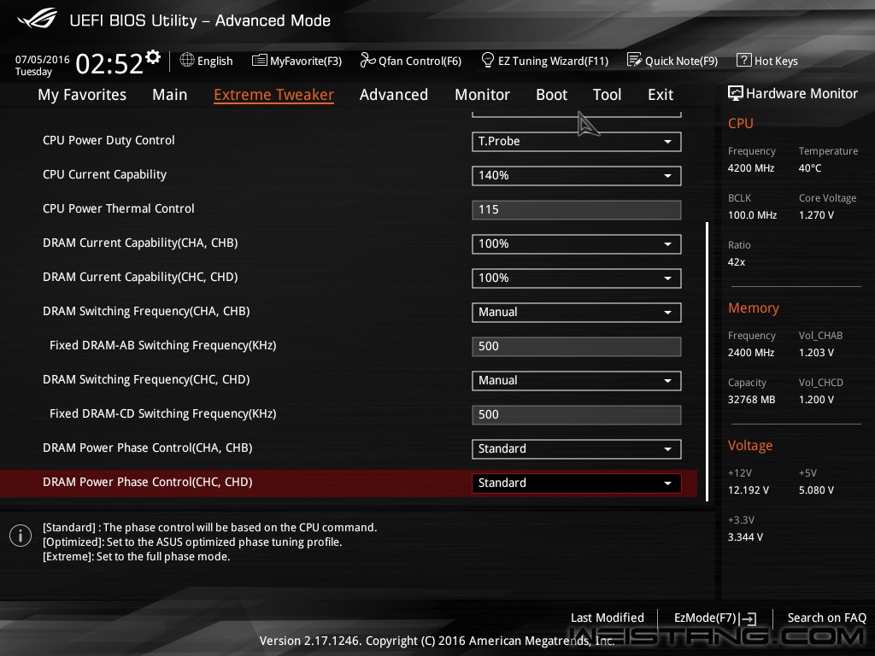The width and height of the screenshot is (875, 656).
Task: Click the settings list vertical scrollbar
Action: tap(707, 361)
